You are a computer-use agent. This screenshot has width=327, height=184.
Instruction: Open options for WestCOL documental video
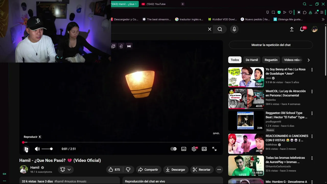(x=312, y=91)
